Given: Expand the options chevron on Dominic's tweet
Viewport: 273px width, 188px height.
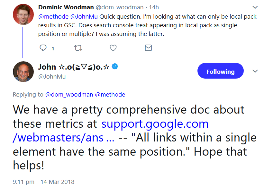Looking at the screenshot, I should click(255, 7).
